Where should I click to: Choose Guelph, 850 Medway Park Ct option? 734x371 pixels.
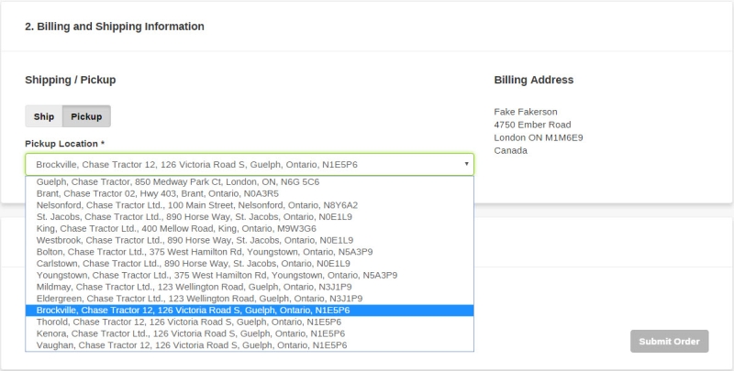[x=250, y=181]
